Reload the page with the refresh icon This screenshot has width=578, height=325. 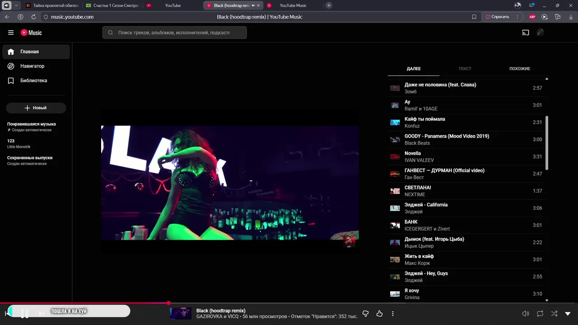coord(33,17)
